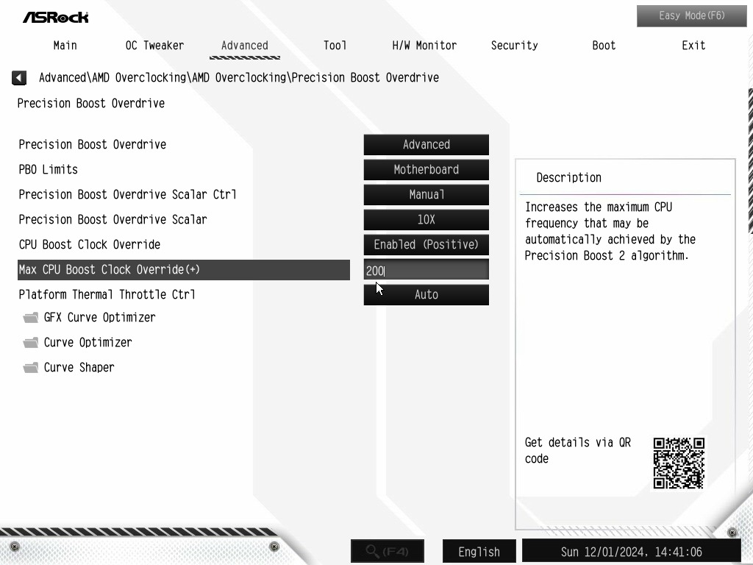Click the Easy Mode (F6) button
Screen dimensions: 753x565
click(x=691, y=16)
